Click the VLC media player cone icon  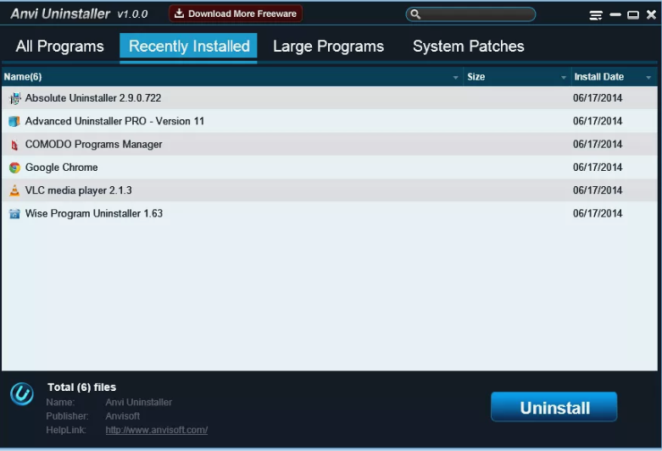click(x=14, y=190)
